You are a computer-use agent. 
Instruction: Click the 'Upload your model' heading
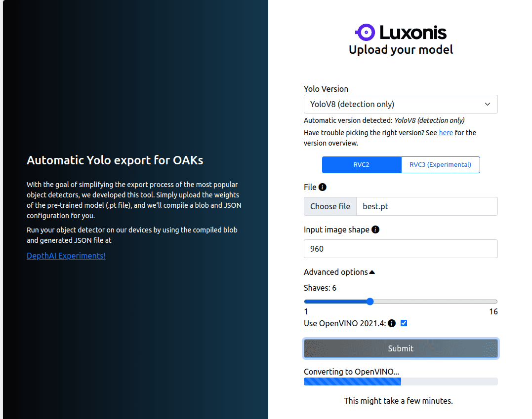pyautogui.click(x=401, y=50)
